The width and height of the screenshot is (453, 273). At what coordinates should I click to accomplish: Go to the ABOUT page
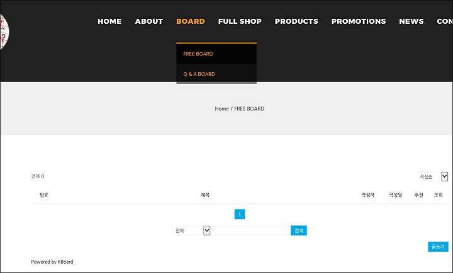(148, 21)
